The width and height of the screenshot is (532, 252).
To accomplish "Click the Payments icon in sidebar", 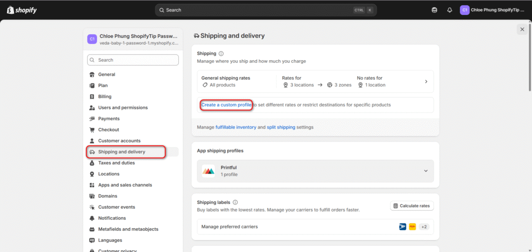I will tap(91, 119).
